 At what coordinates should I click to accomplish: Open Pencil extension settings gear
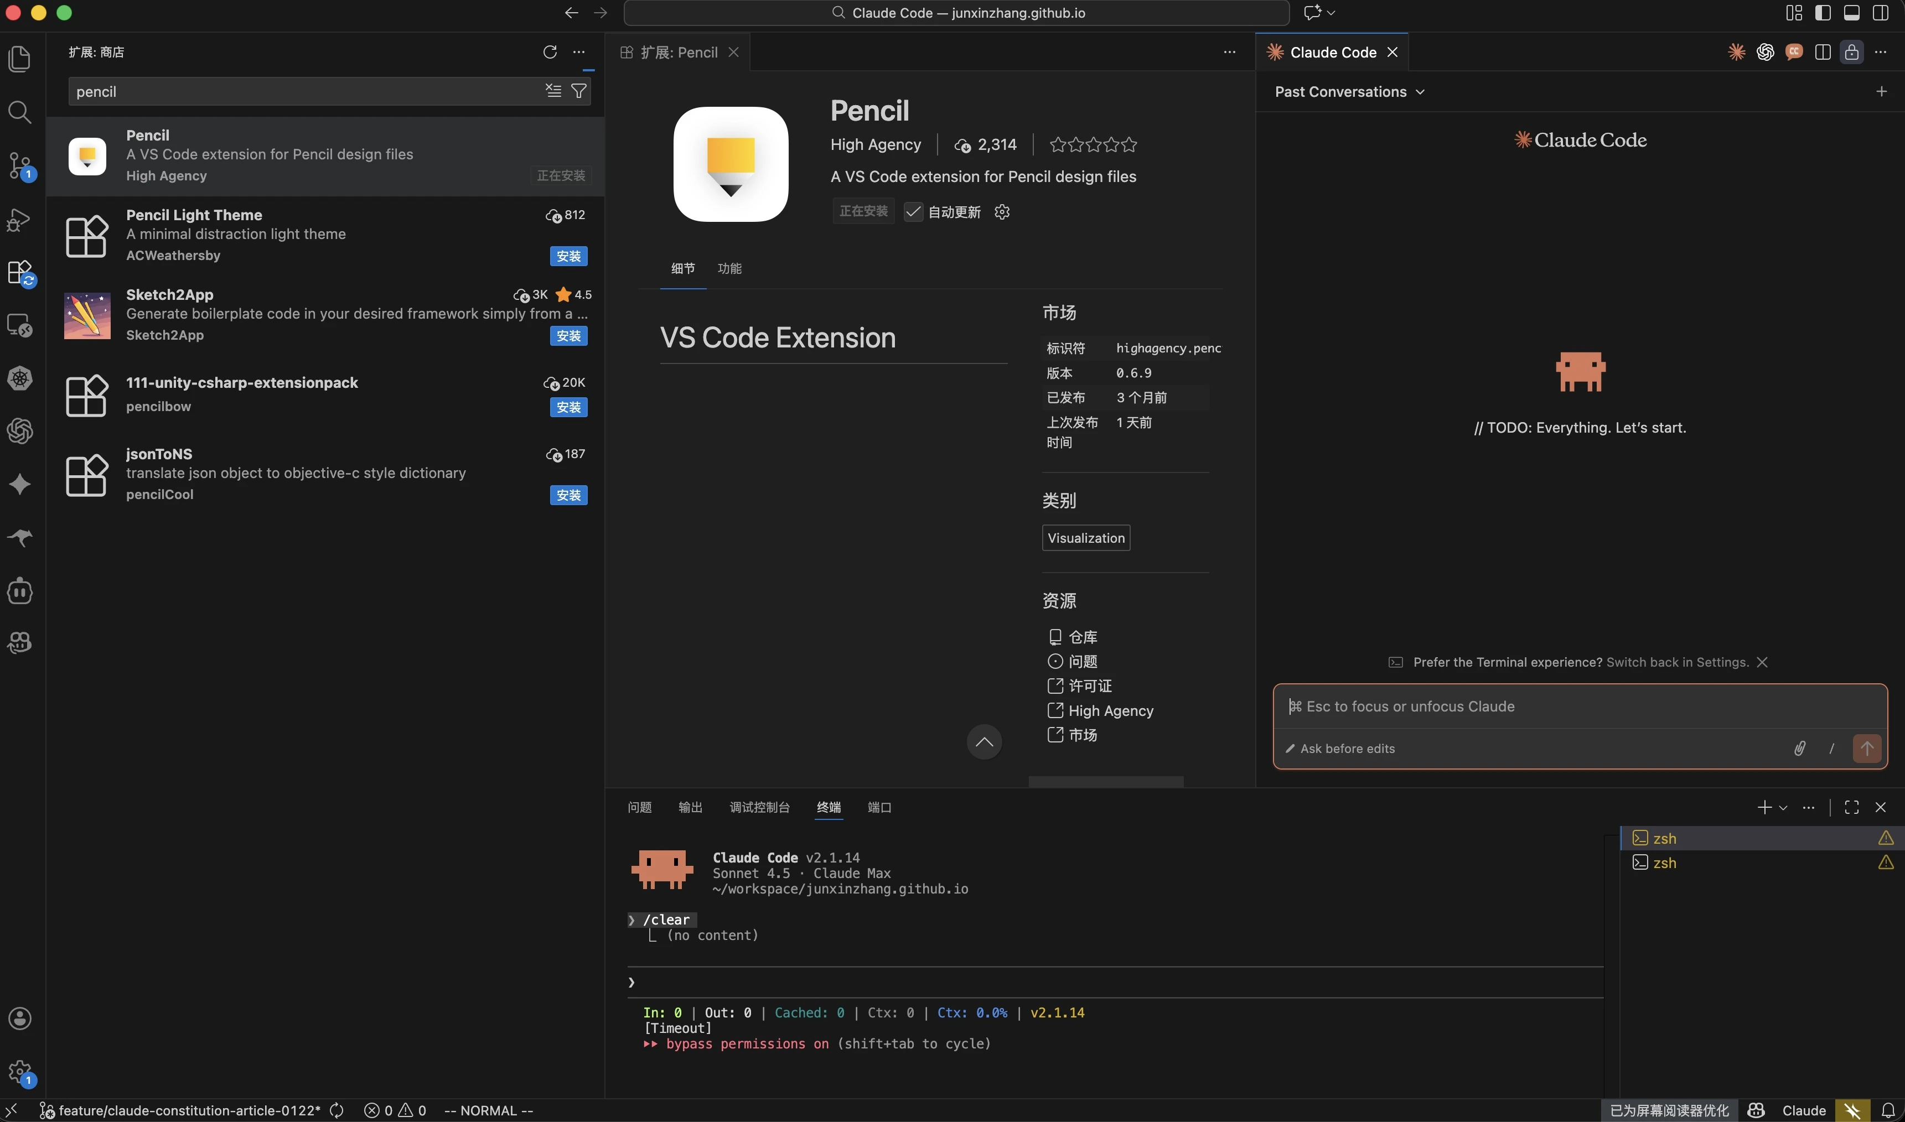click(x=1002, y=212)
